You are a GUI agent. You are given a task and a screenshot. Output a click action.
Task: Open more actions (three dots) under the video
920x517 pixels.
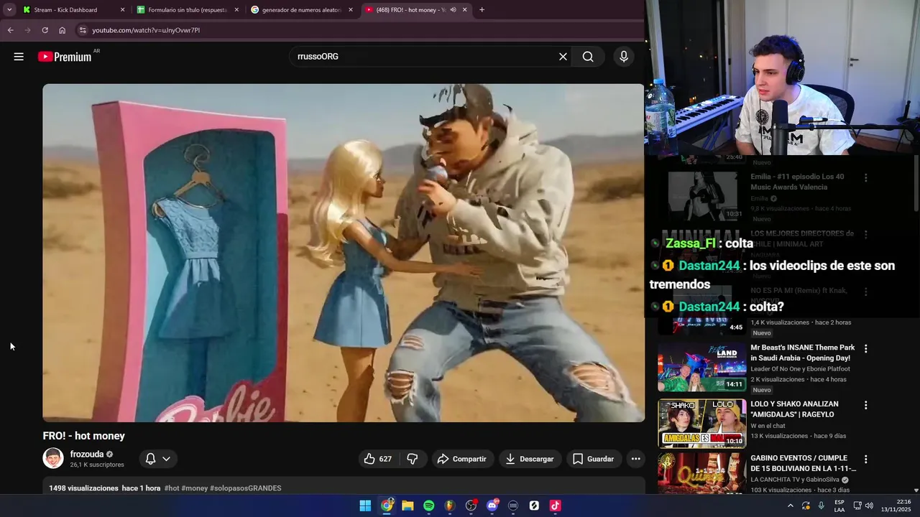click(635, 459)
